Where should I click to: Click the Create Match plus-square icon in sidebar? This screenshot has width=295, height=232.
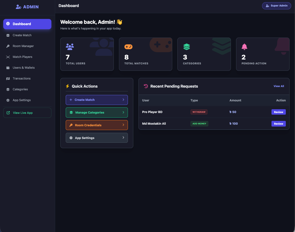(8, 35)
